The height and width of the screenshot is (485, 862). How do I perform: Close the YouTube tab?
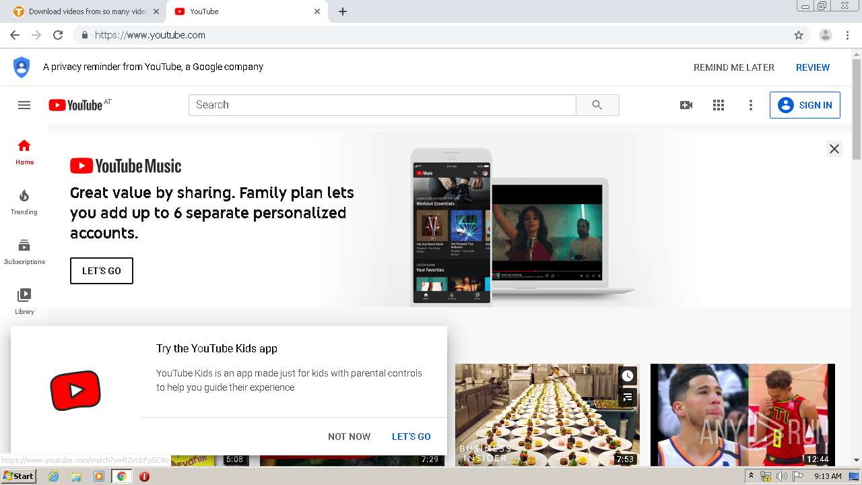click(317, 11)
